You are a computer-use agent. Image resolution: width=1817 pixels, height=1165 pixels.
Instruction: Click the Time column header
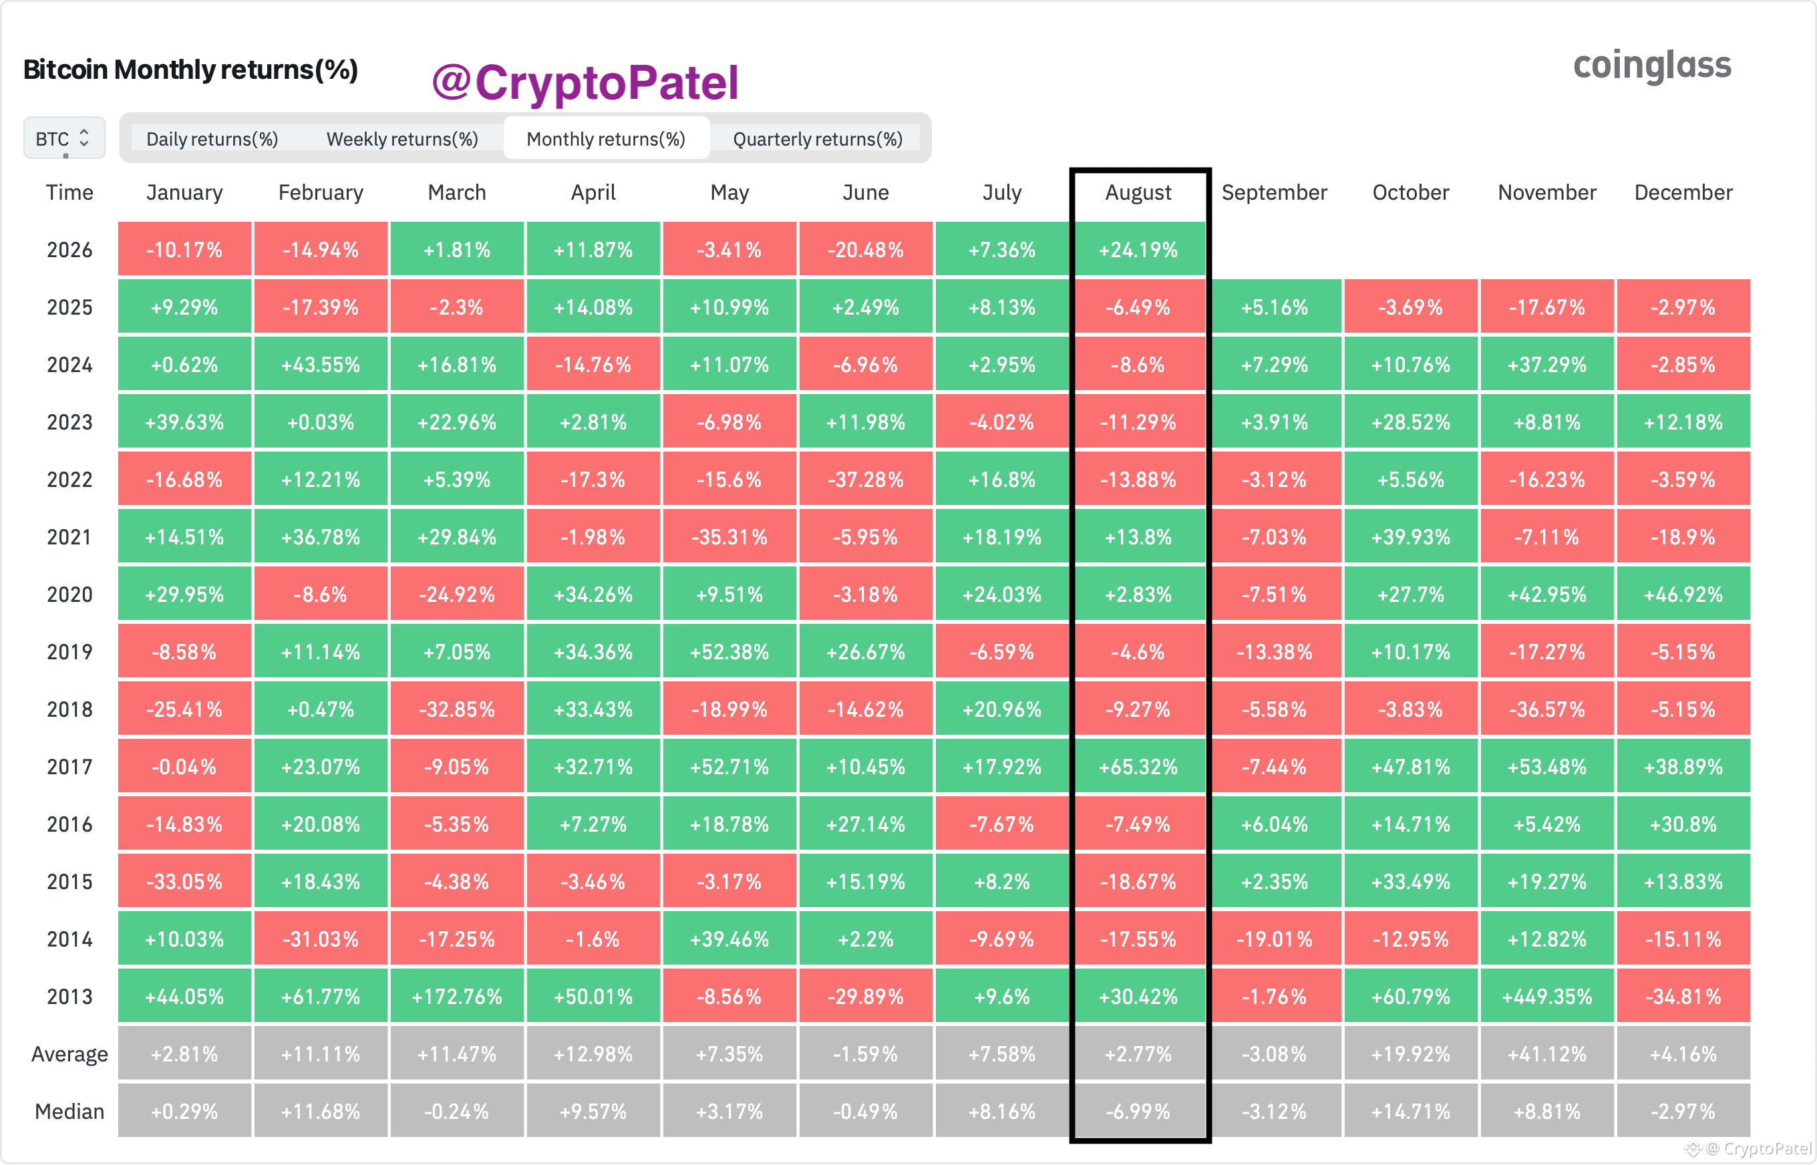tap(69, 193)
